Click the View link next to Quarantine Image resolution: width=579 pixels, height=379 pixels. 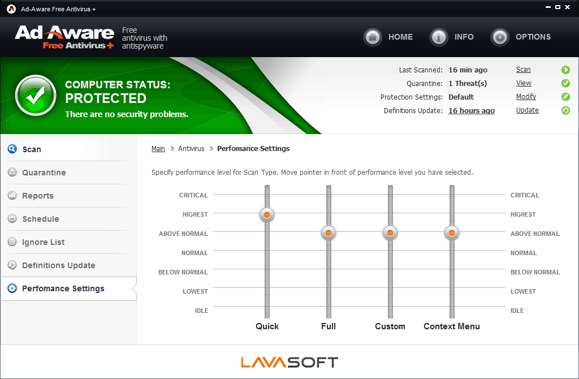524,83
